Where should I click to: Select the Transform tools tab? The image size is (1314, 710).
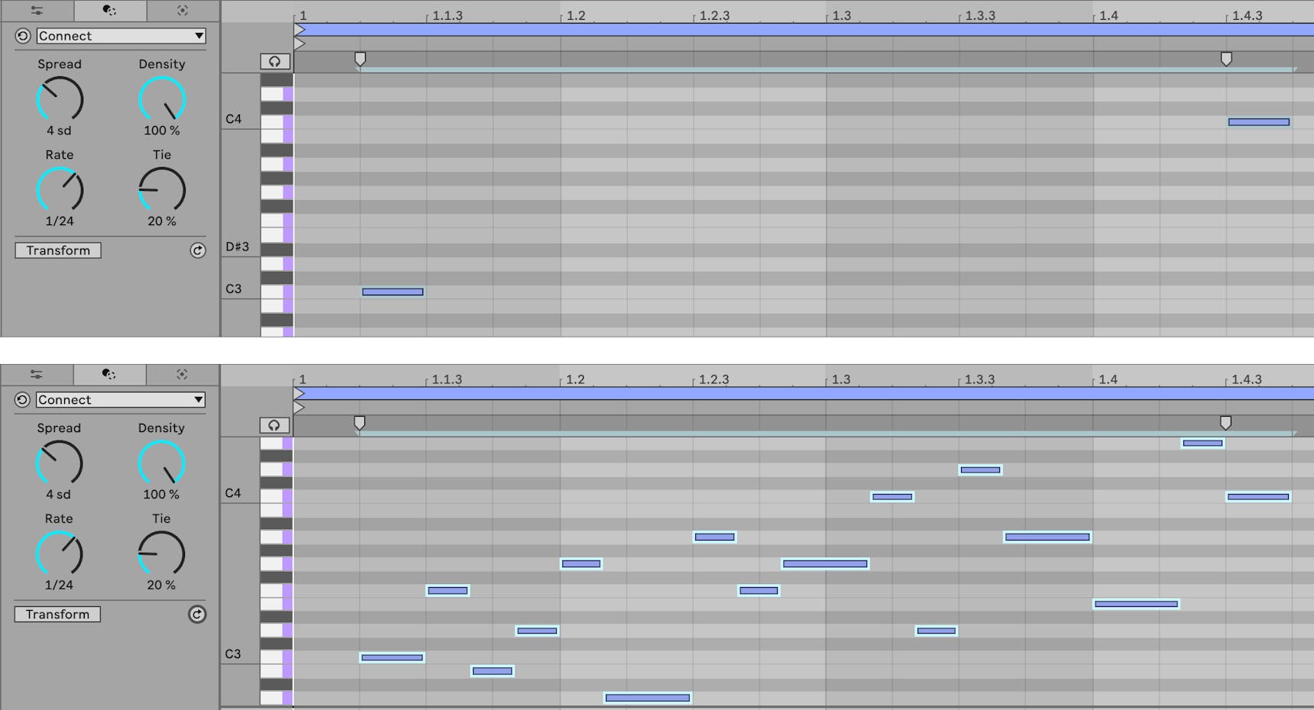[108, 11]
